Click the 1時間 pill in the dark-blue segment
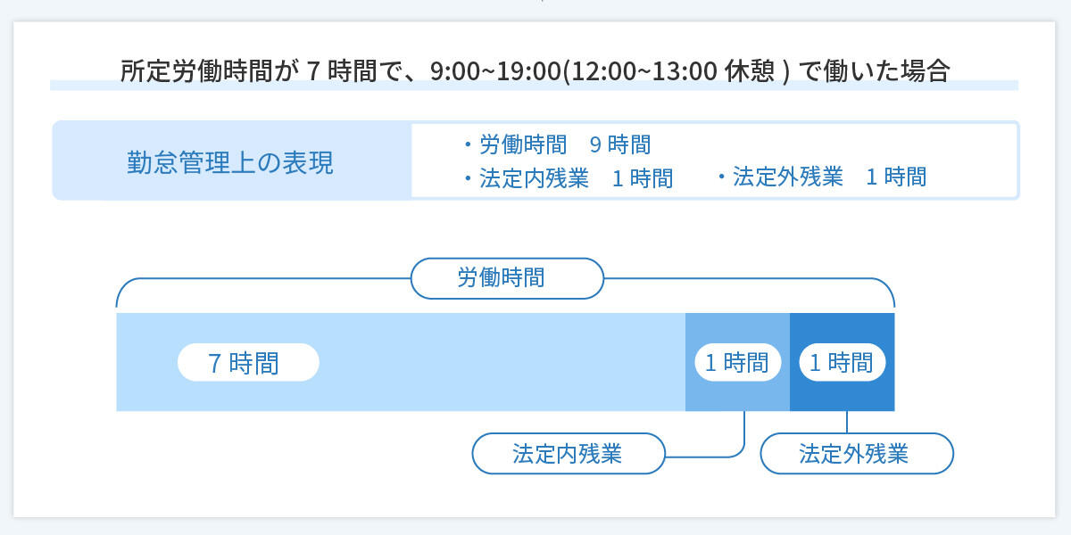 pos(842,363)
